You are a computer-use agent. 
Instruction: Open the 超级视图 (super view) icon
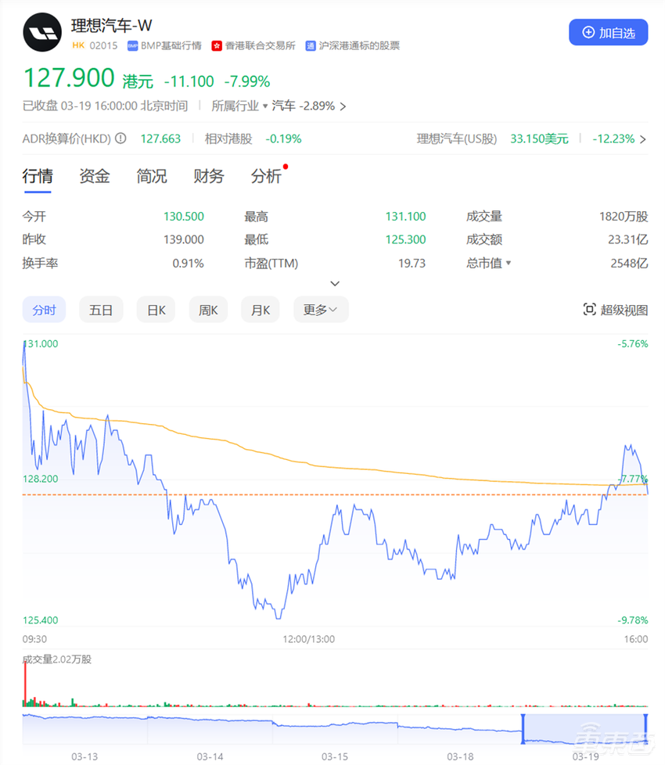[591, 309]
